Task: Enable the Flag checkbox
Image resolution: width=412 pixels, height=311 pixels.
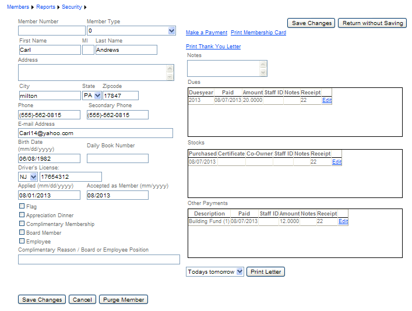Action: pyautogui.click(x=22, y=206)
